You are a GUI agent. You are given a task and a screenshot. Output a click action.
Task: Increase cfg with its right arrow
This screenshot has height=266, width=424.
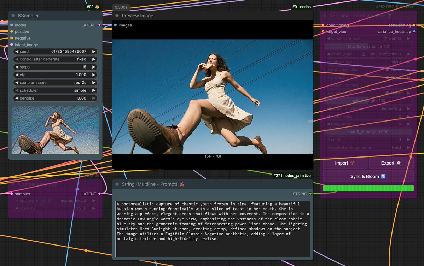[94, 75]
